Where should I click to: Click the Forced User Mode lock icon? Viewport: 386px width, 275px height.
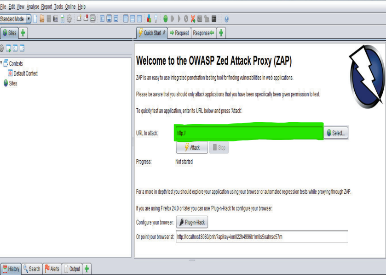tap(207, 19)
